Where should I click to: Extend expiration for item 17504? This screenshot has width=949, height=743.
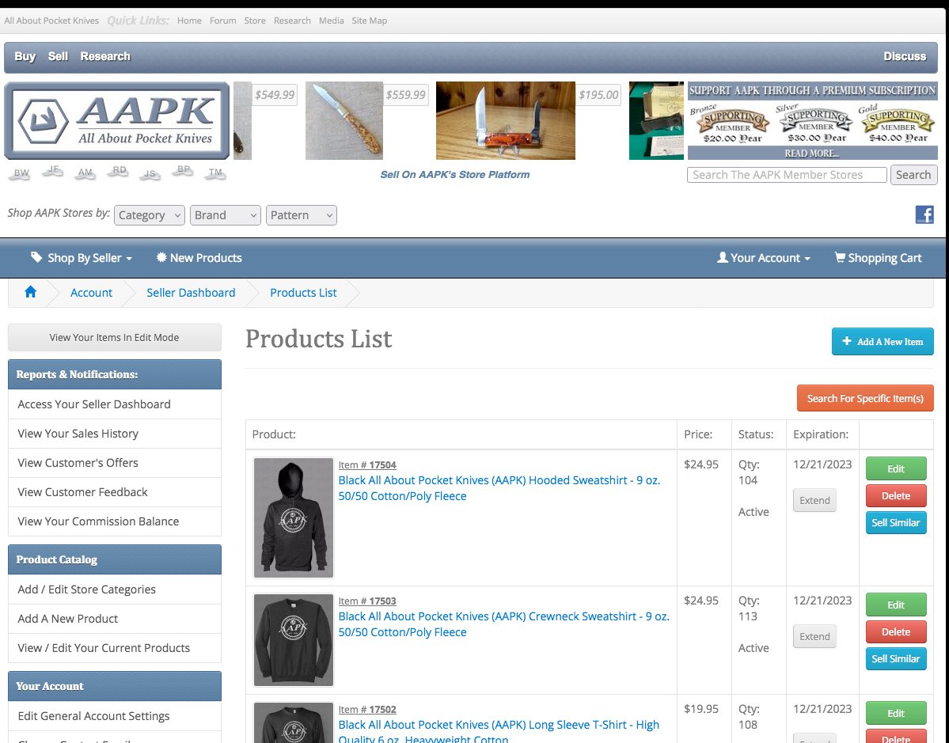814,500
